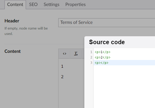
Task: Open the Settings tab
Action: (x=51, y=4)
